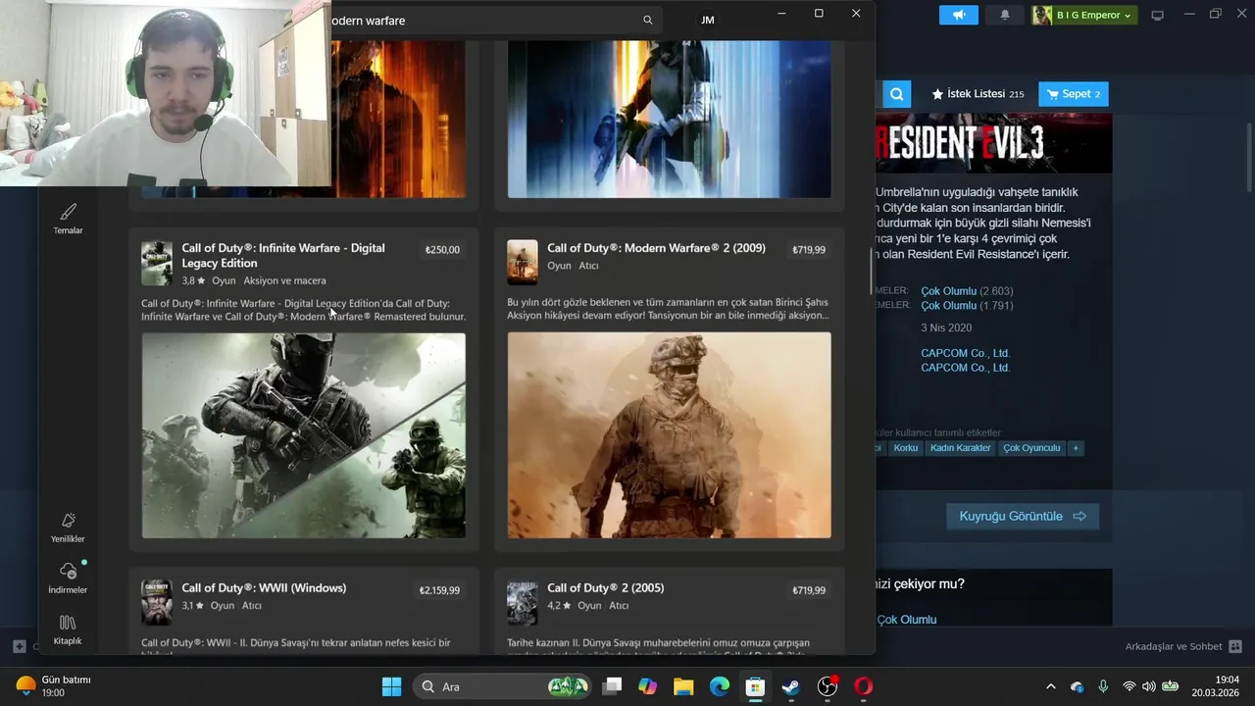Open Microsoft Edge from taskbar
The image size is (1255, 706).
720,686
